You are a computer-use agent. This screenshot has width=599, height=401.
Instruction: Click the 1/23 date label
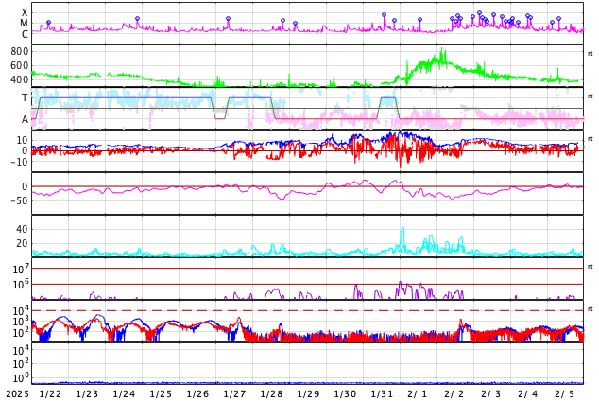(x=87, y=393)
